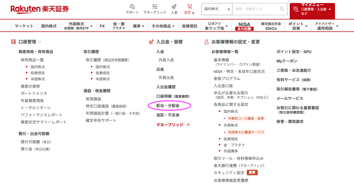Open ポートフォリオ link
Image resolution: width=354 pixels, height=186 pixels.
[34, 93]
